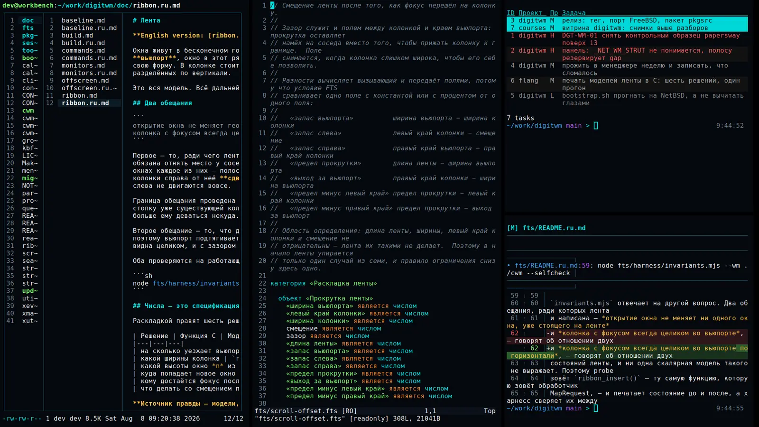The height and width of the screenshot is (427, 759).
Task: Select the NOT~ entry in ranger
Action: [30, 186]
